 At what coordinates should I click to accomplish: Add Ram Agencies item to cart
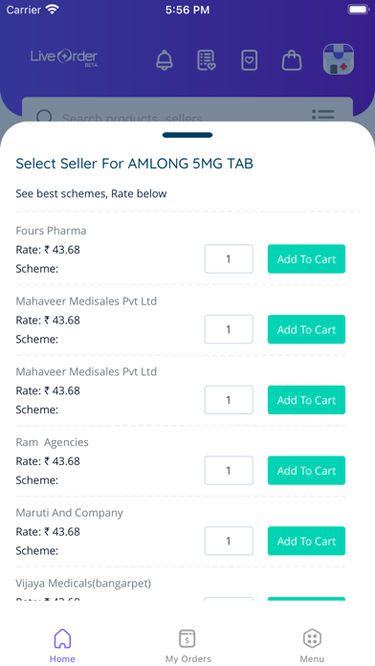tap(306, 470)
